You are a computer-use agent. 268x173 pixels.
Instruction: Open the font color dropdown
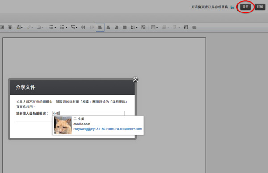coord(20,27)
